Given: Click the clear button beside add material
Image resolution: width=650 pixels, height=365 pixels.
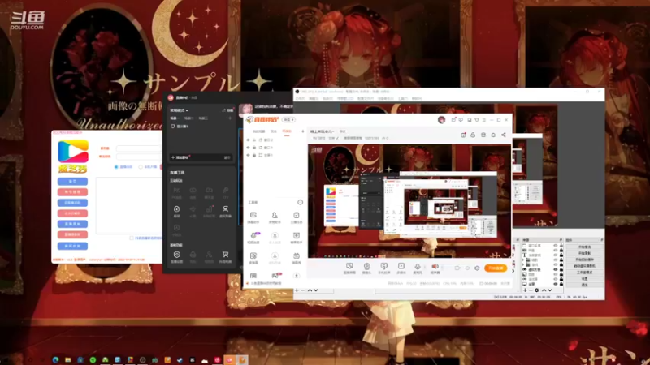Looking at the screenshot, I should pos(227,157).
